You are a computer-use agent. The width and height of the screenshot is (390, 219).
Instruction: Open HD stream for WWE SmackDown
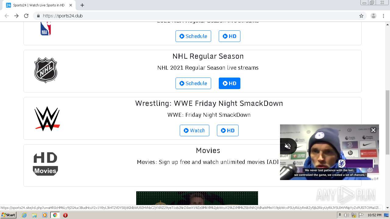228,130
